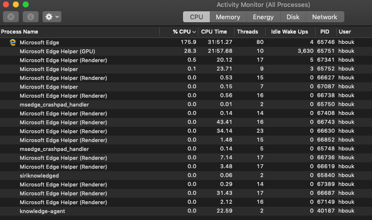Viewport: 372px width, 220px height.
Task: Select Renderer helper with PID 67389
Action: coord(186,184)
